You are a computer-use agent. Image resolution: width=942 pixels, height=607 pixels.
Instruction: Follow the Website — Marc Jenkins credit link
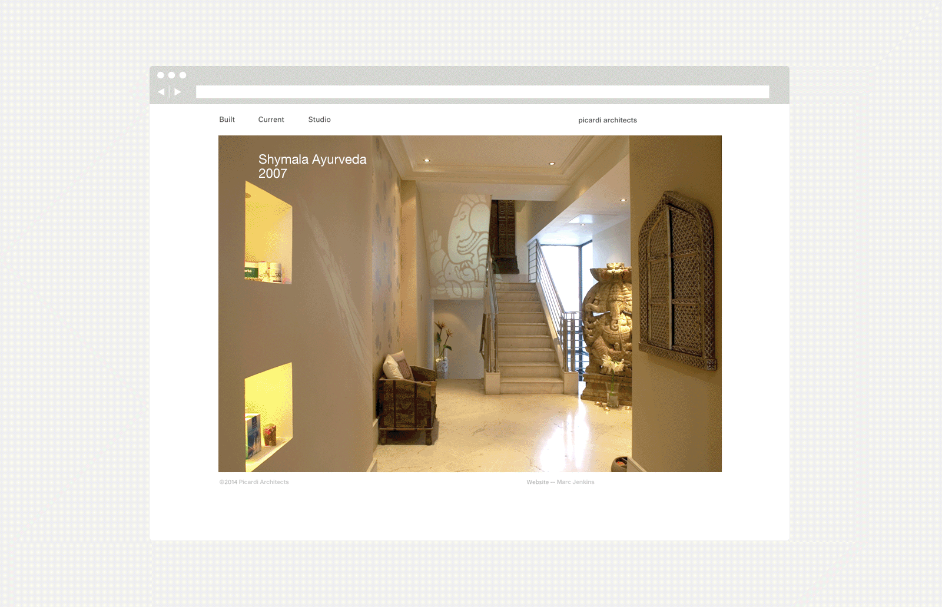click(x=560, y=482)
